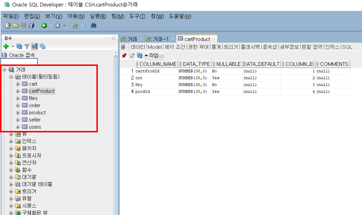Click the connections panel scroll up arrow

(x=116, y=54)
